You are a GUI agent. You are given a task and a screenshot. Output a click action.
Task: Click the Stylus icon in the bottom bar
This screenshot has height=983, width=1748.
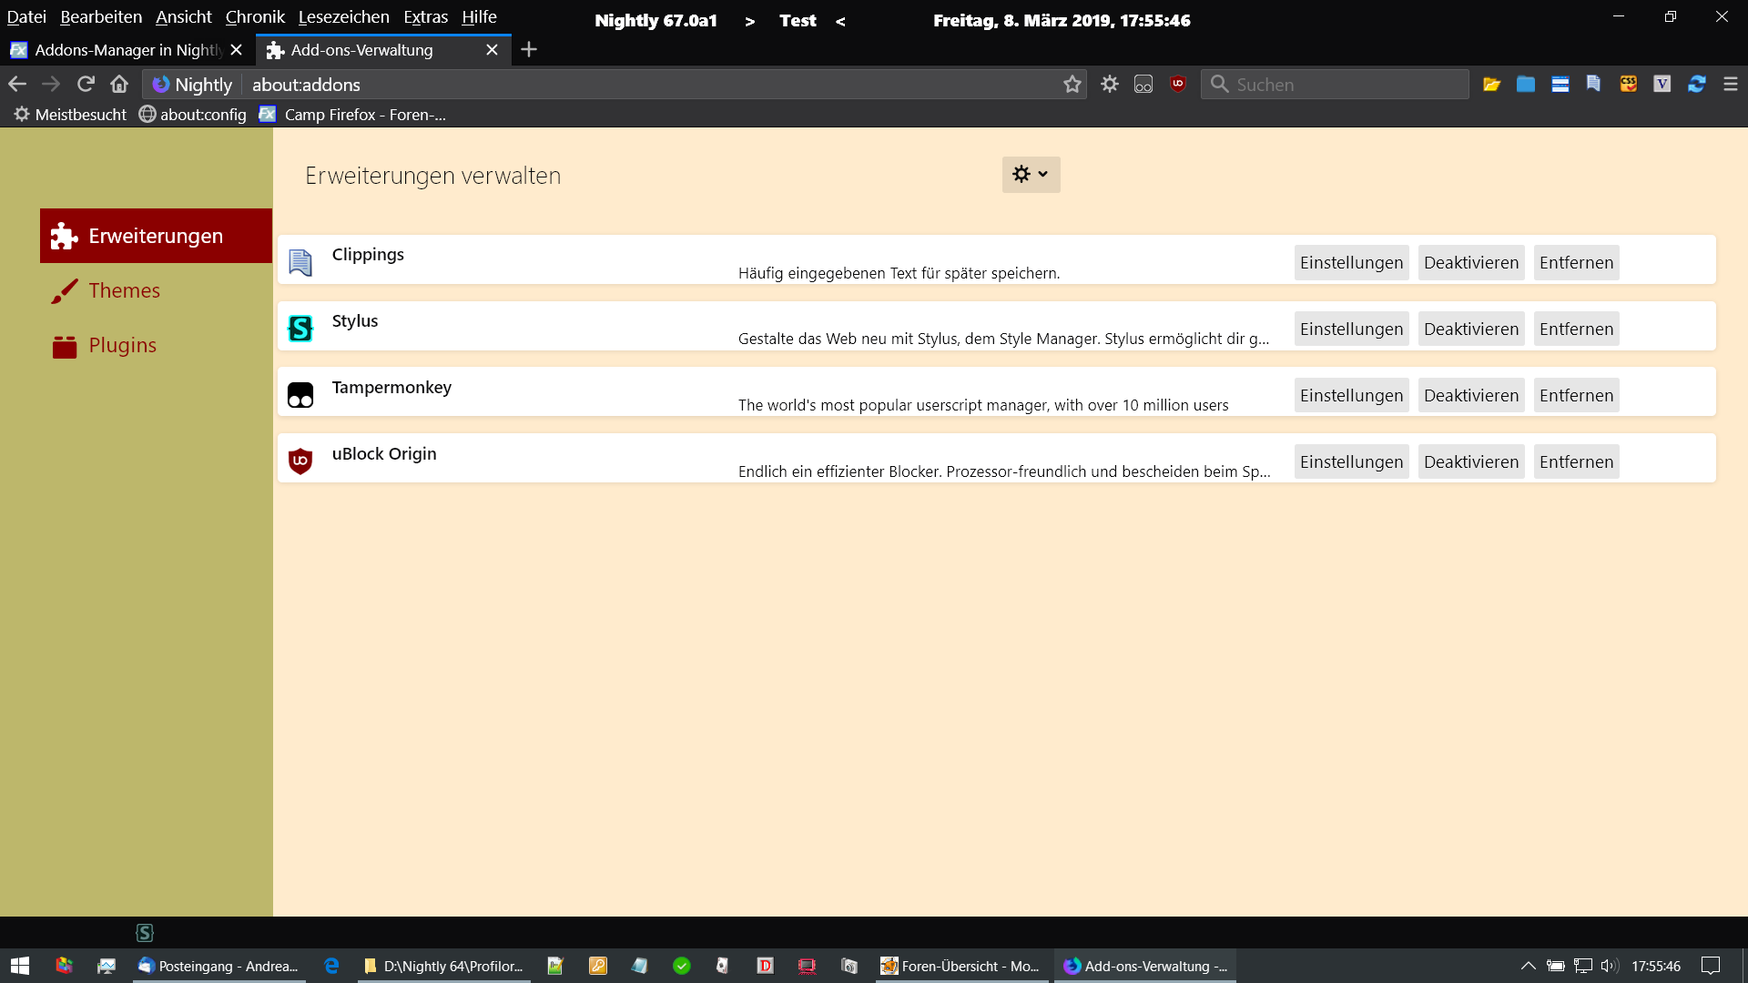145,932
